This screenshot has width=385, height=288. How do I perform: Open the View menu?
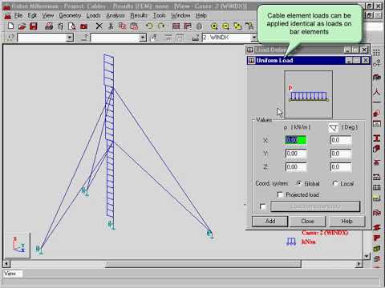click(x=47, y=15)
